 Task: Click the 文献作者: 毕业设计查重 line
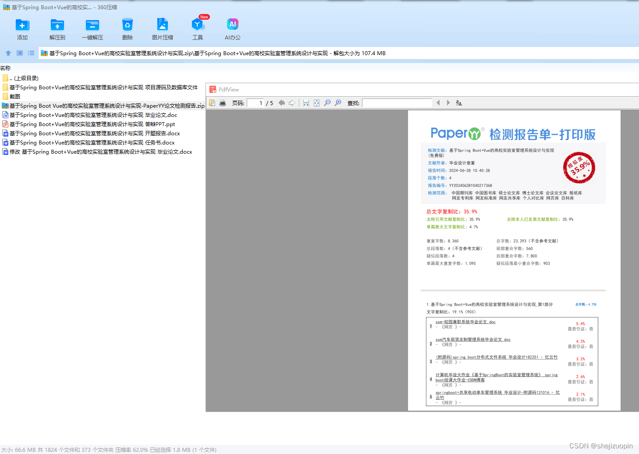[x=451, y=163]
